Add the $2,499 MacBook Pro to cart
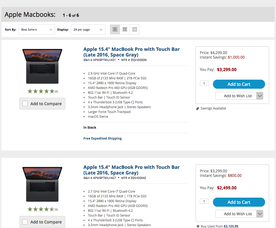The height and width of the screenshot is (228, 276). tap(239, 202)
